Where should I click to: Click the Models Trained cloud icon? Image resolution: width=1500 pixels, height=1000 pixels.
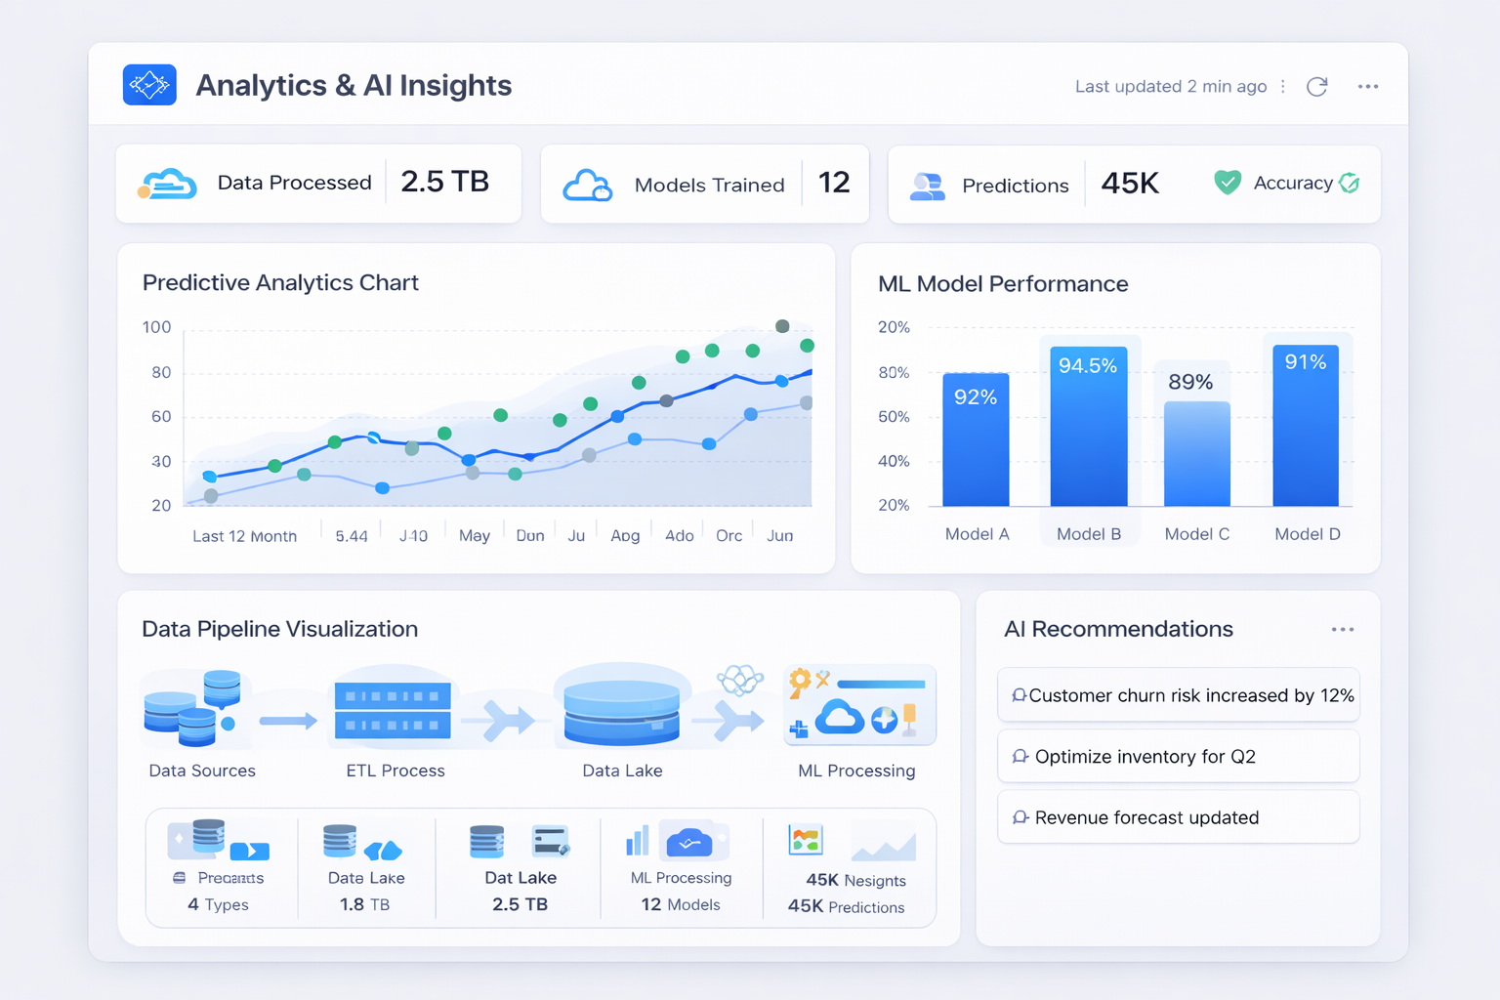click(587, 184)
